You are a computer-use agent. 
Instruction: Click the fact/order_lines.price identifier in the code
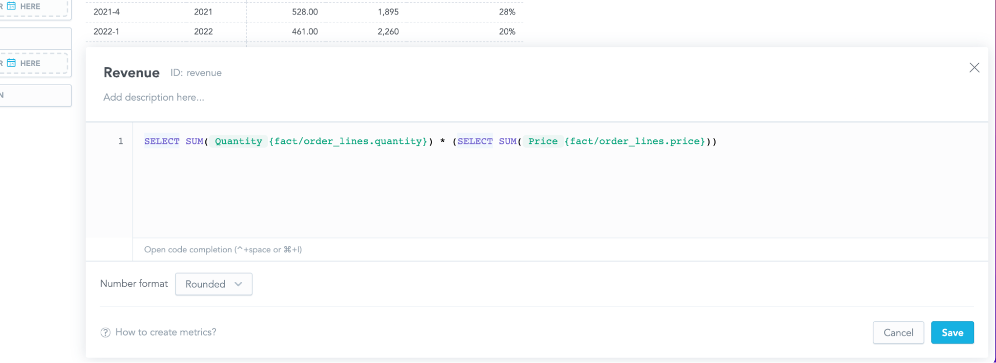634,141
